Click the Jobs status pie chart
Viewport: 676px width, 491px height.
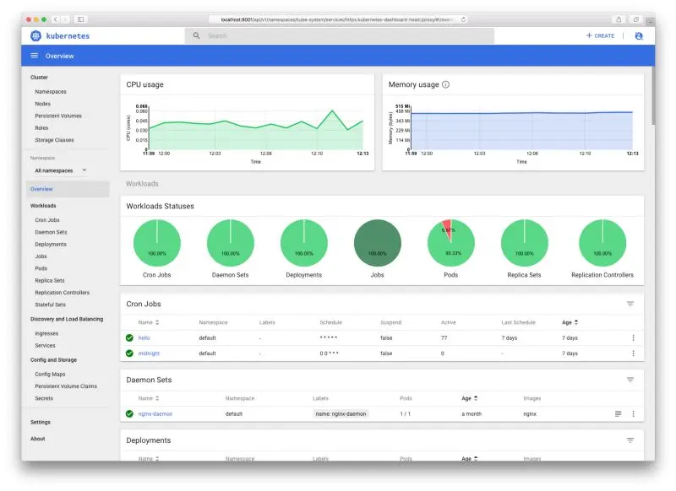pyautogui.click(x=377, y=243)
